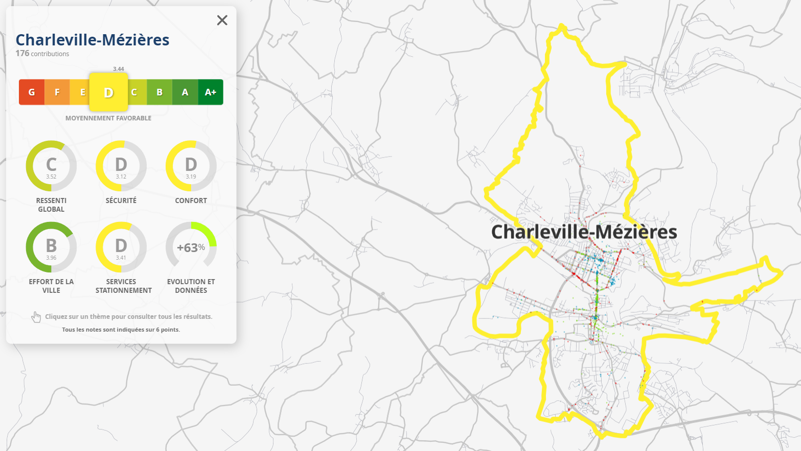This screenshot has height=451, width=801.
Task: Open the Ressenti Global score gauge
Action: tap(51, 166)
